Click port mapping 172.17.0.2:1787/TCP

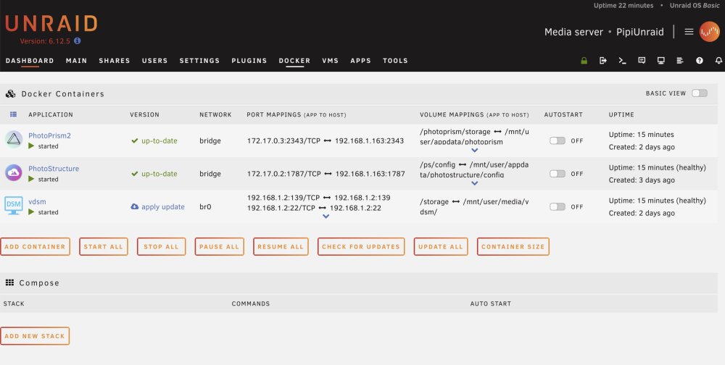(x=284, y=174)
